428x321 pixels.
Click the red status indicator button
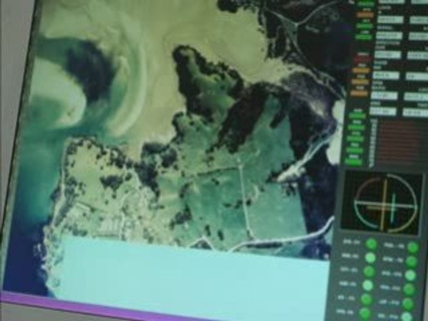click(x=363, y=59)
